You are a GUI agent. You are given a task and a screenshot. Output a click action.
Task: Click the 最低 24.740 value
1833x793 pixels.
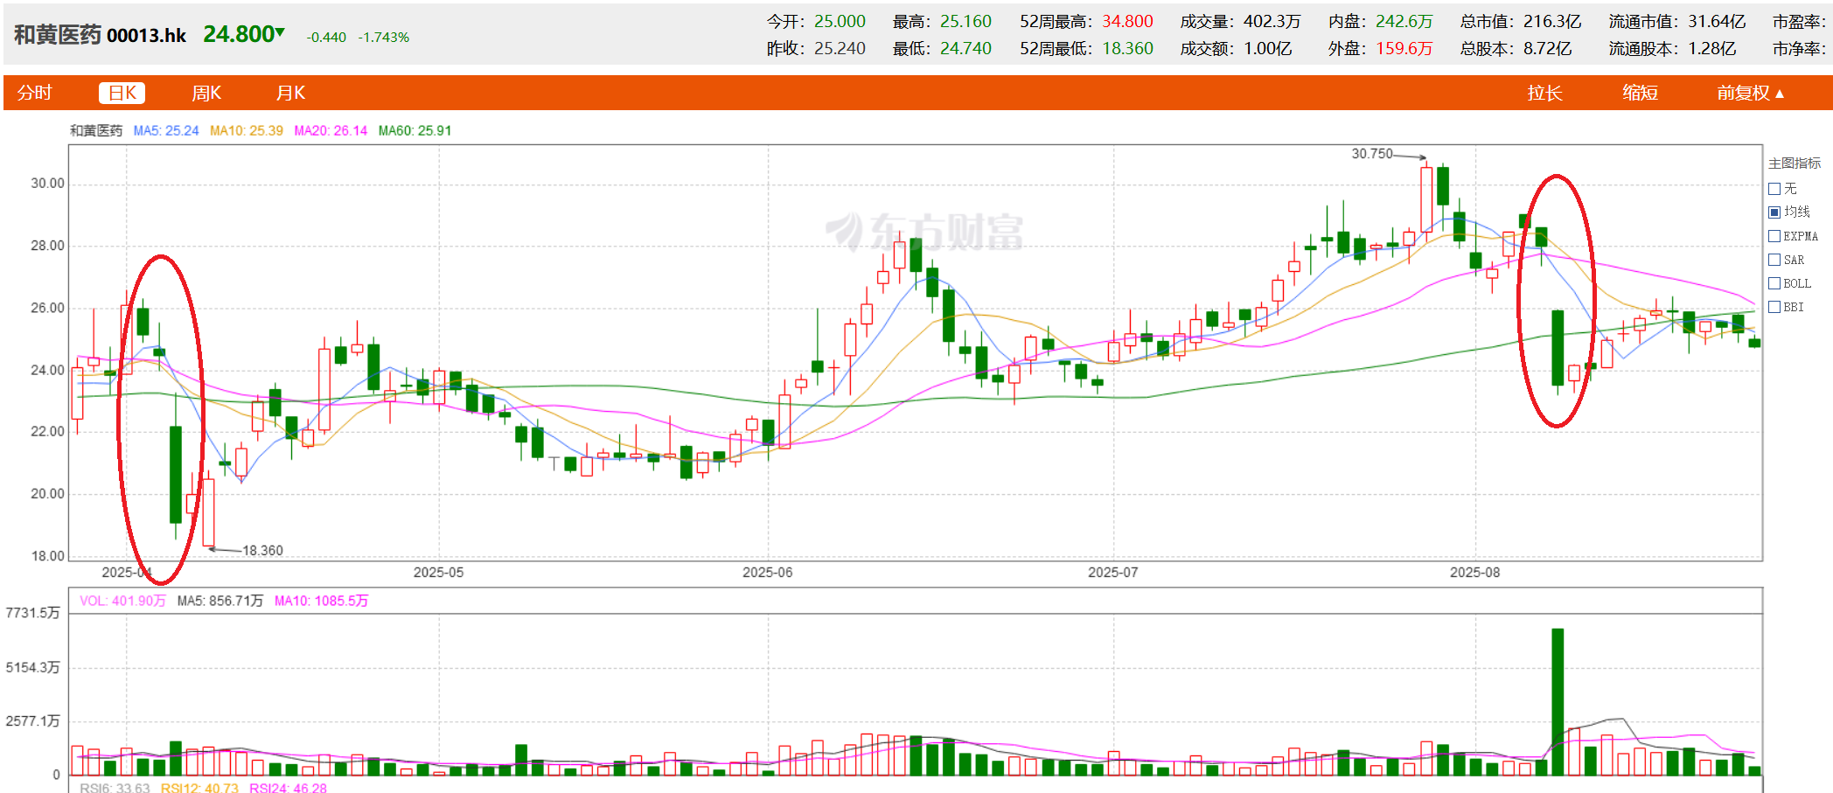click(x=965, y=48)
